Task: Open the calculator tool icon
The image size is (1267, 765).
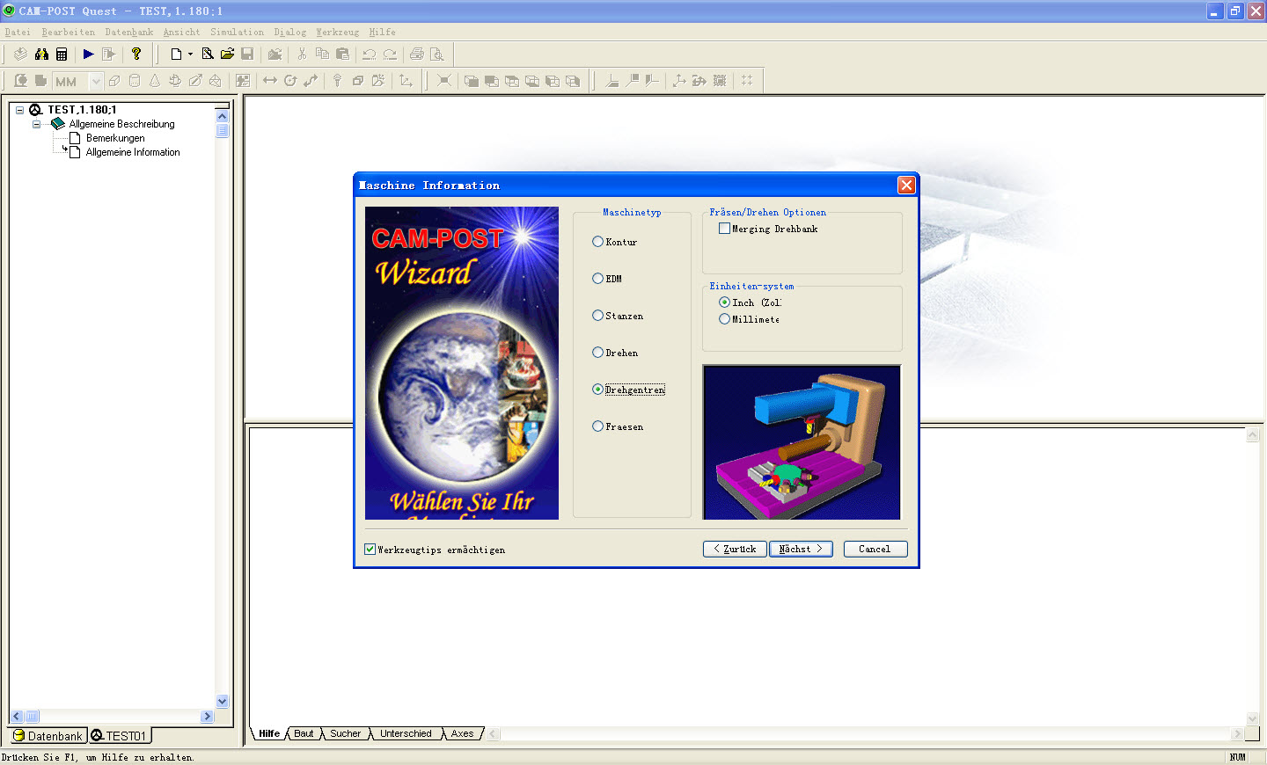Action: click(x=62, y=54)
